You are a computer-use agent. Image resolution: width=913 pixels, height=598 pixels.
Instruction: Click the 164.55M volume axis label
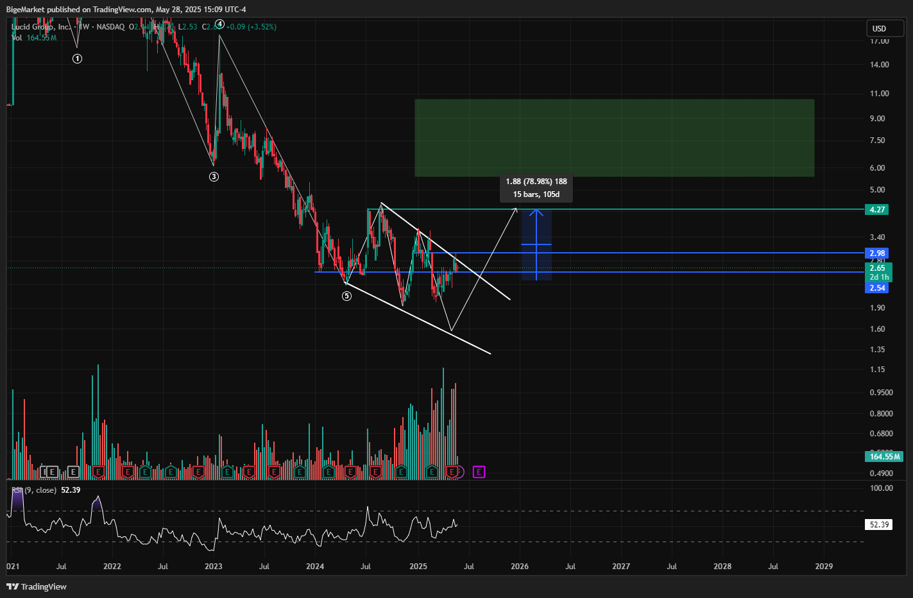[884, 457]
